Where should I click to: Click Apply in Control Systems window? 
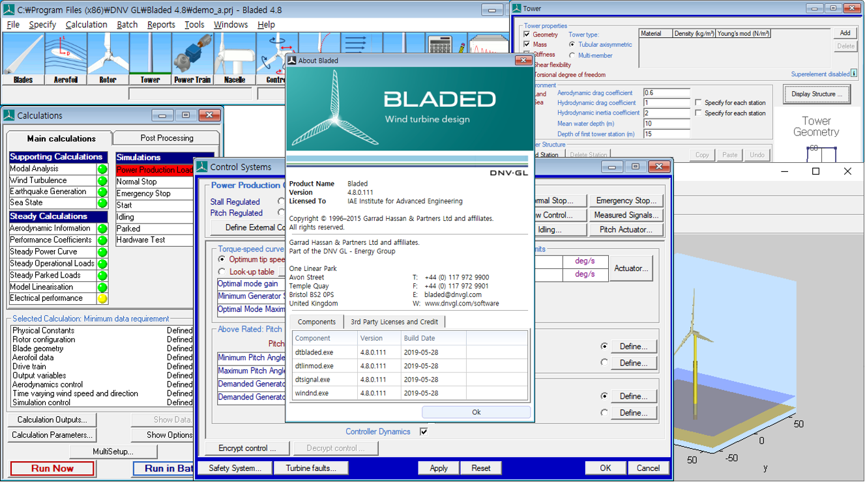pos(439,468)
